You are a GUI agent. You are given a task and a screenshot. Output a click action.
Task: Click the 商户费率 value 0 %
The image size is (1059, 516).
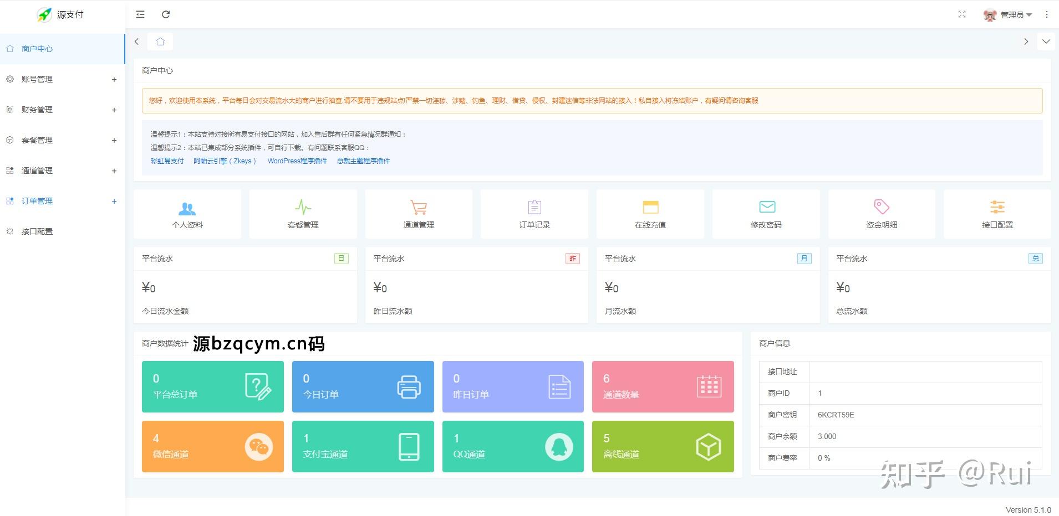(x=824, y=458)
